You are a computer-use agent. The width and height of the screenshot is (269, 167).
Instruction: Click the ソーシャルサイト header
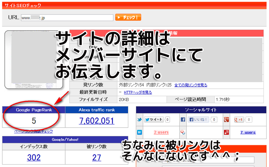(x=201, y=110)
